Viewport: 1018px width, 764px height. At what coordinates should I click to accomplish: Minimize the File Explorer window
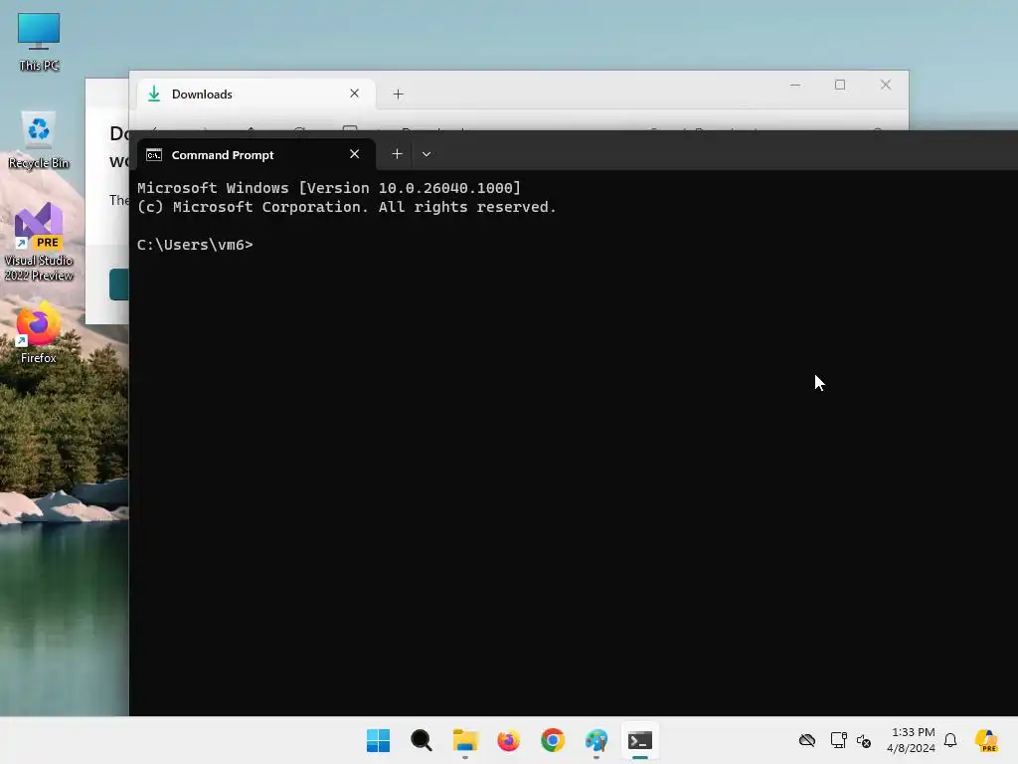pos(795,86)
